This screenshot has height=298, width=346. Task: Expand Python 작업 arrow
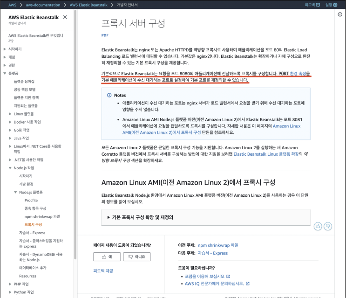click(x=10, y=292)
